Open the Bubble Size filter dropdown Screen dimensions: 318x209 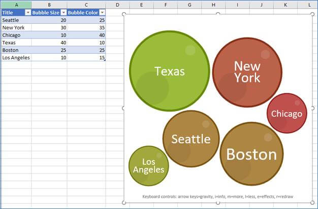63,13
